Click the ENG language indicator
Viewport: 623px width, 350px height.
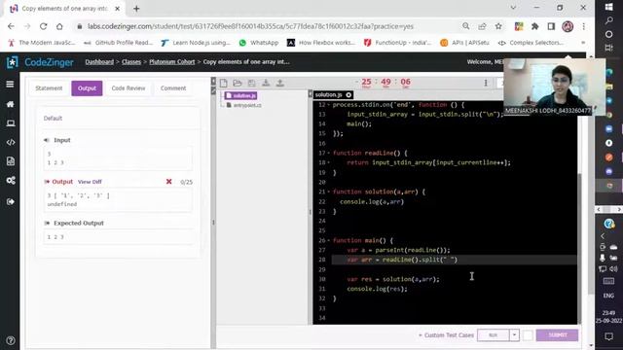(x=608, y=296)
